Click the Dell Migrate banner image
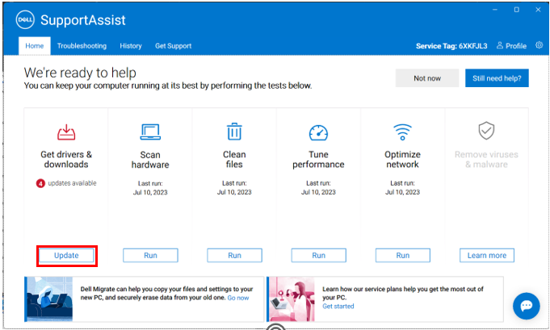550x330 pixels. pyautogui.click(x=48, y=299)
